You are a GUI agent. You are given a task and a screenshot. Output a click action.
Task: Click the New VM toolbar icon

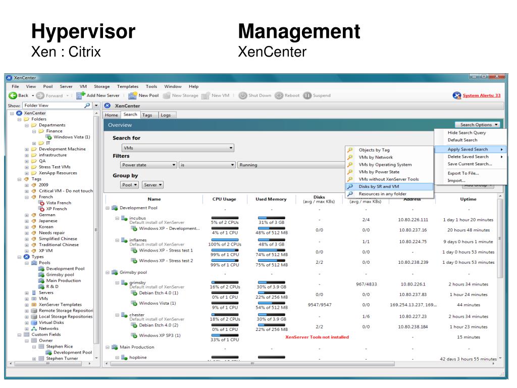(x=206, y=95)
